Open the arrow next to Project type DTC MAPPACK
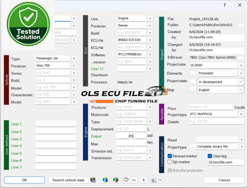Image resolution: width=248 pixels, height=188 pixels. pos(241,114)
